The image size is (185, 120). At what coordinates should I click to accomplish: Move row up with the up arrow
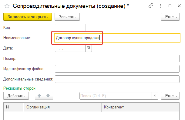pos(39,96)
